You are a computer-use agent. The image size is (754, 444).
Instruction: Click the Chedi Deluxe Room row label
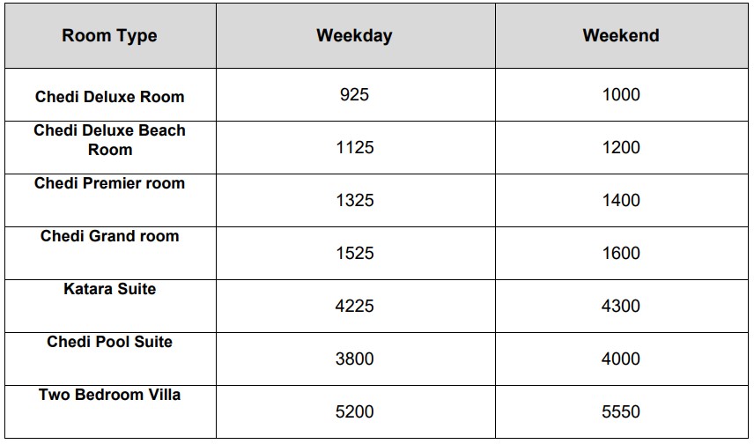109,97
